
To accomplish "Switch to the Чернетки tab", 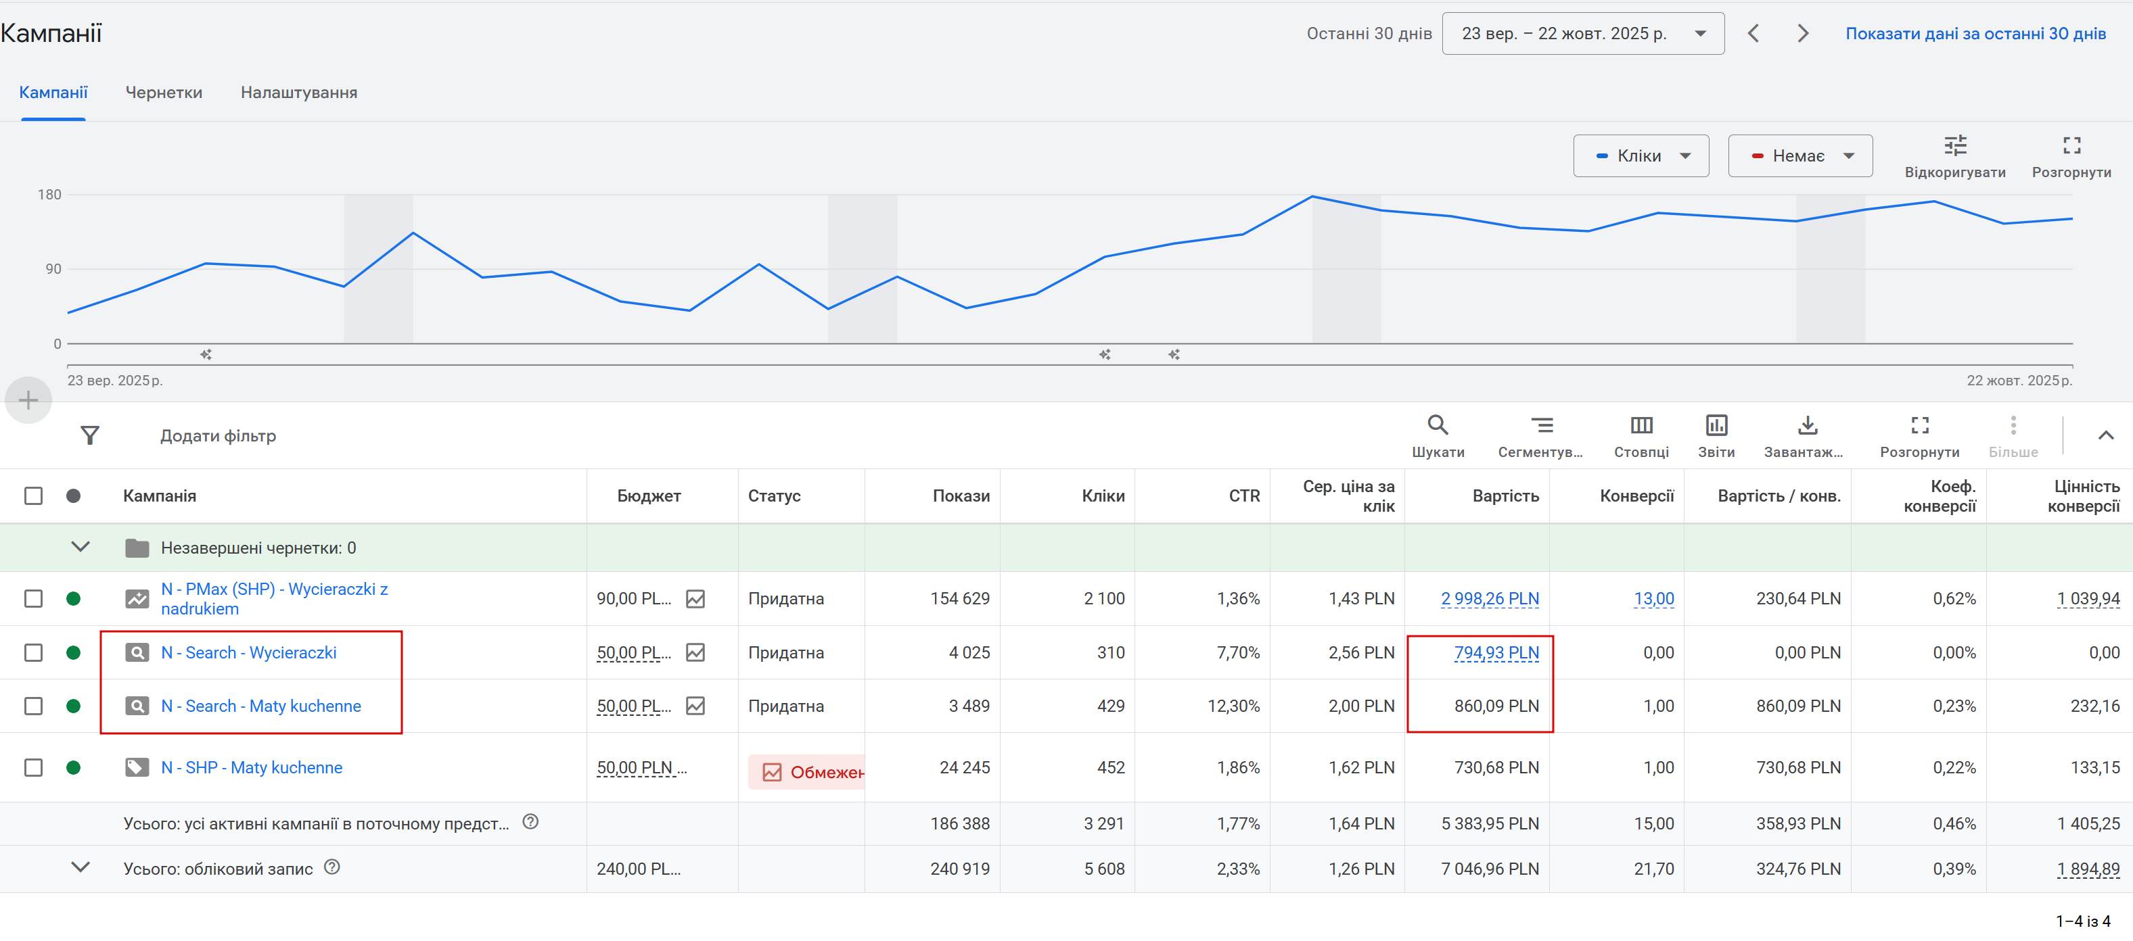I will point(163,93).
